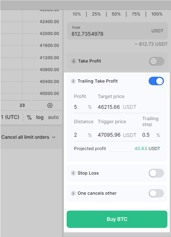
Task: Enable the One cancels other toggle
Action: pos(156,193)
